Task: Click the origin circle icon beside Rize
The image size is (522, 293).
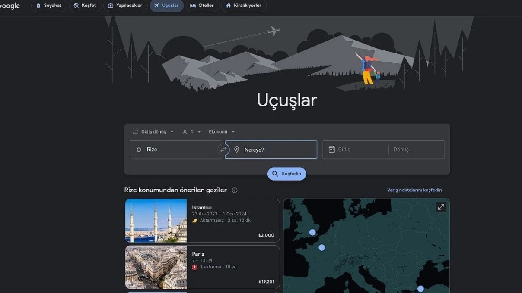Action: point(139,150)
